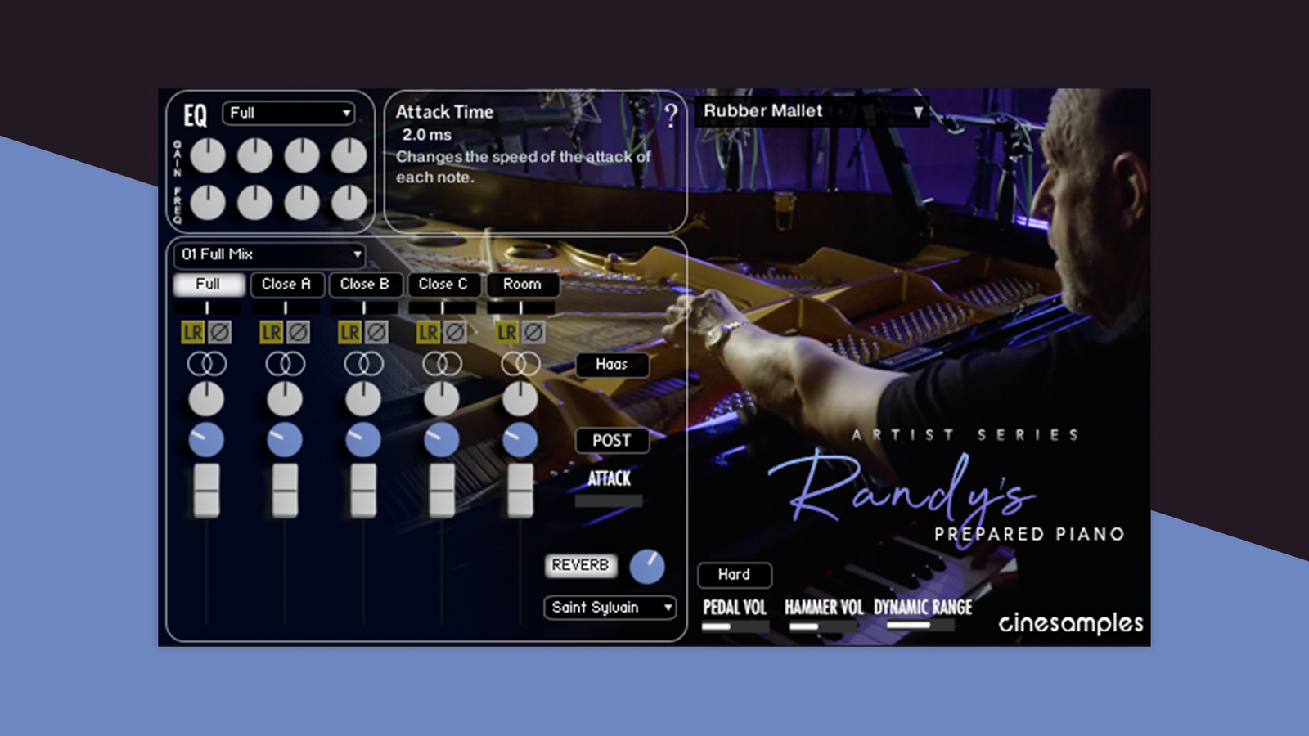Click the Room channel volume fader
Screen dimensions: 1309x736
[520, 491]
